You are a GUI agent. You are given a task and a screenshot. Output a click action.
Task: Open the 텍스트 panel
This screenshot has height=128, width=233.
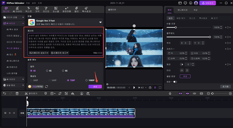29,10
